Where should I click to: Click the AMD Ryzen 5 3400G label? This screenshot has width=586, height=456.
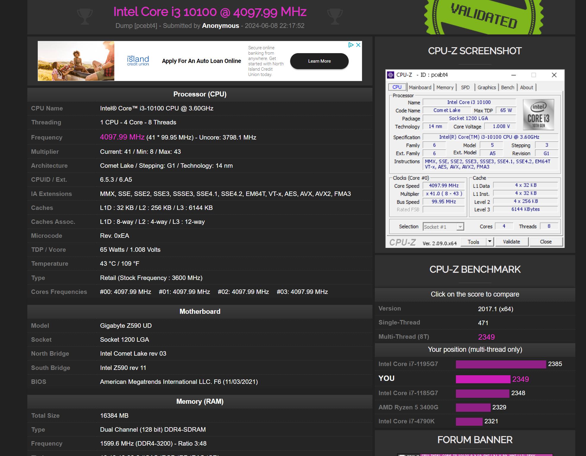point(408,407)
